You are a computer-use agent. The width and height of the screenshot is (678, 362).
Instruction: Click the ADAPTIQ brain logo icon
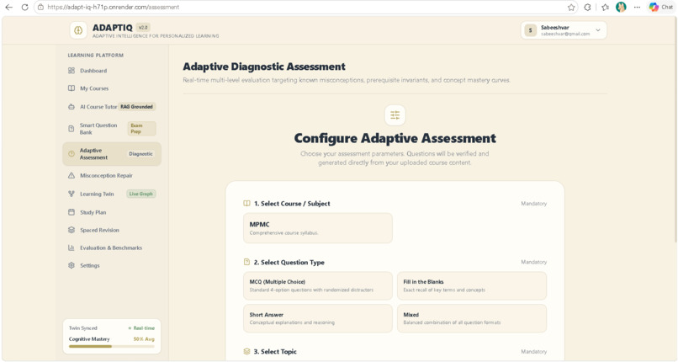coord(78,30)
